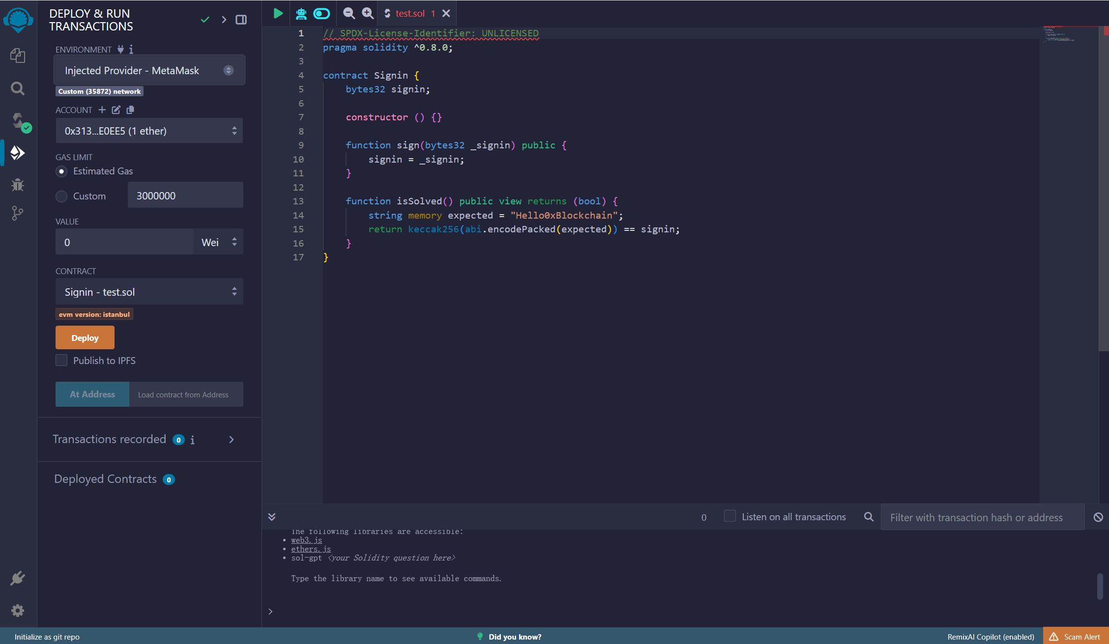Screen dimensions: 1109x644
Task: Open Scam Alert warning
Action: pyautogui.click(x=1076, y=637)
